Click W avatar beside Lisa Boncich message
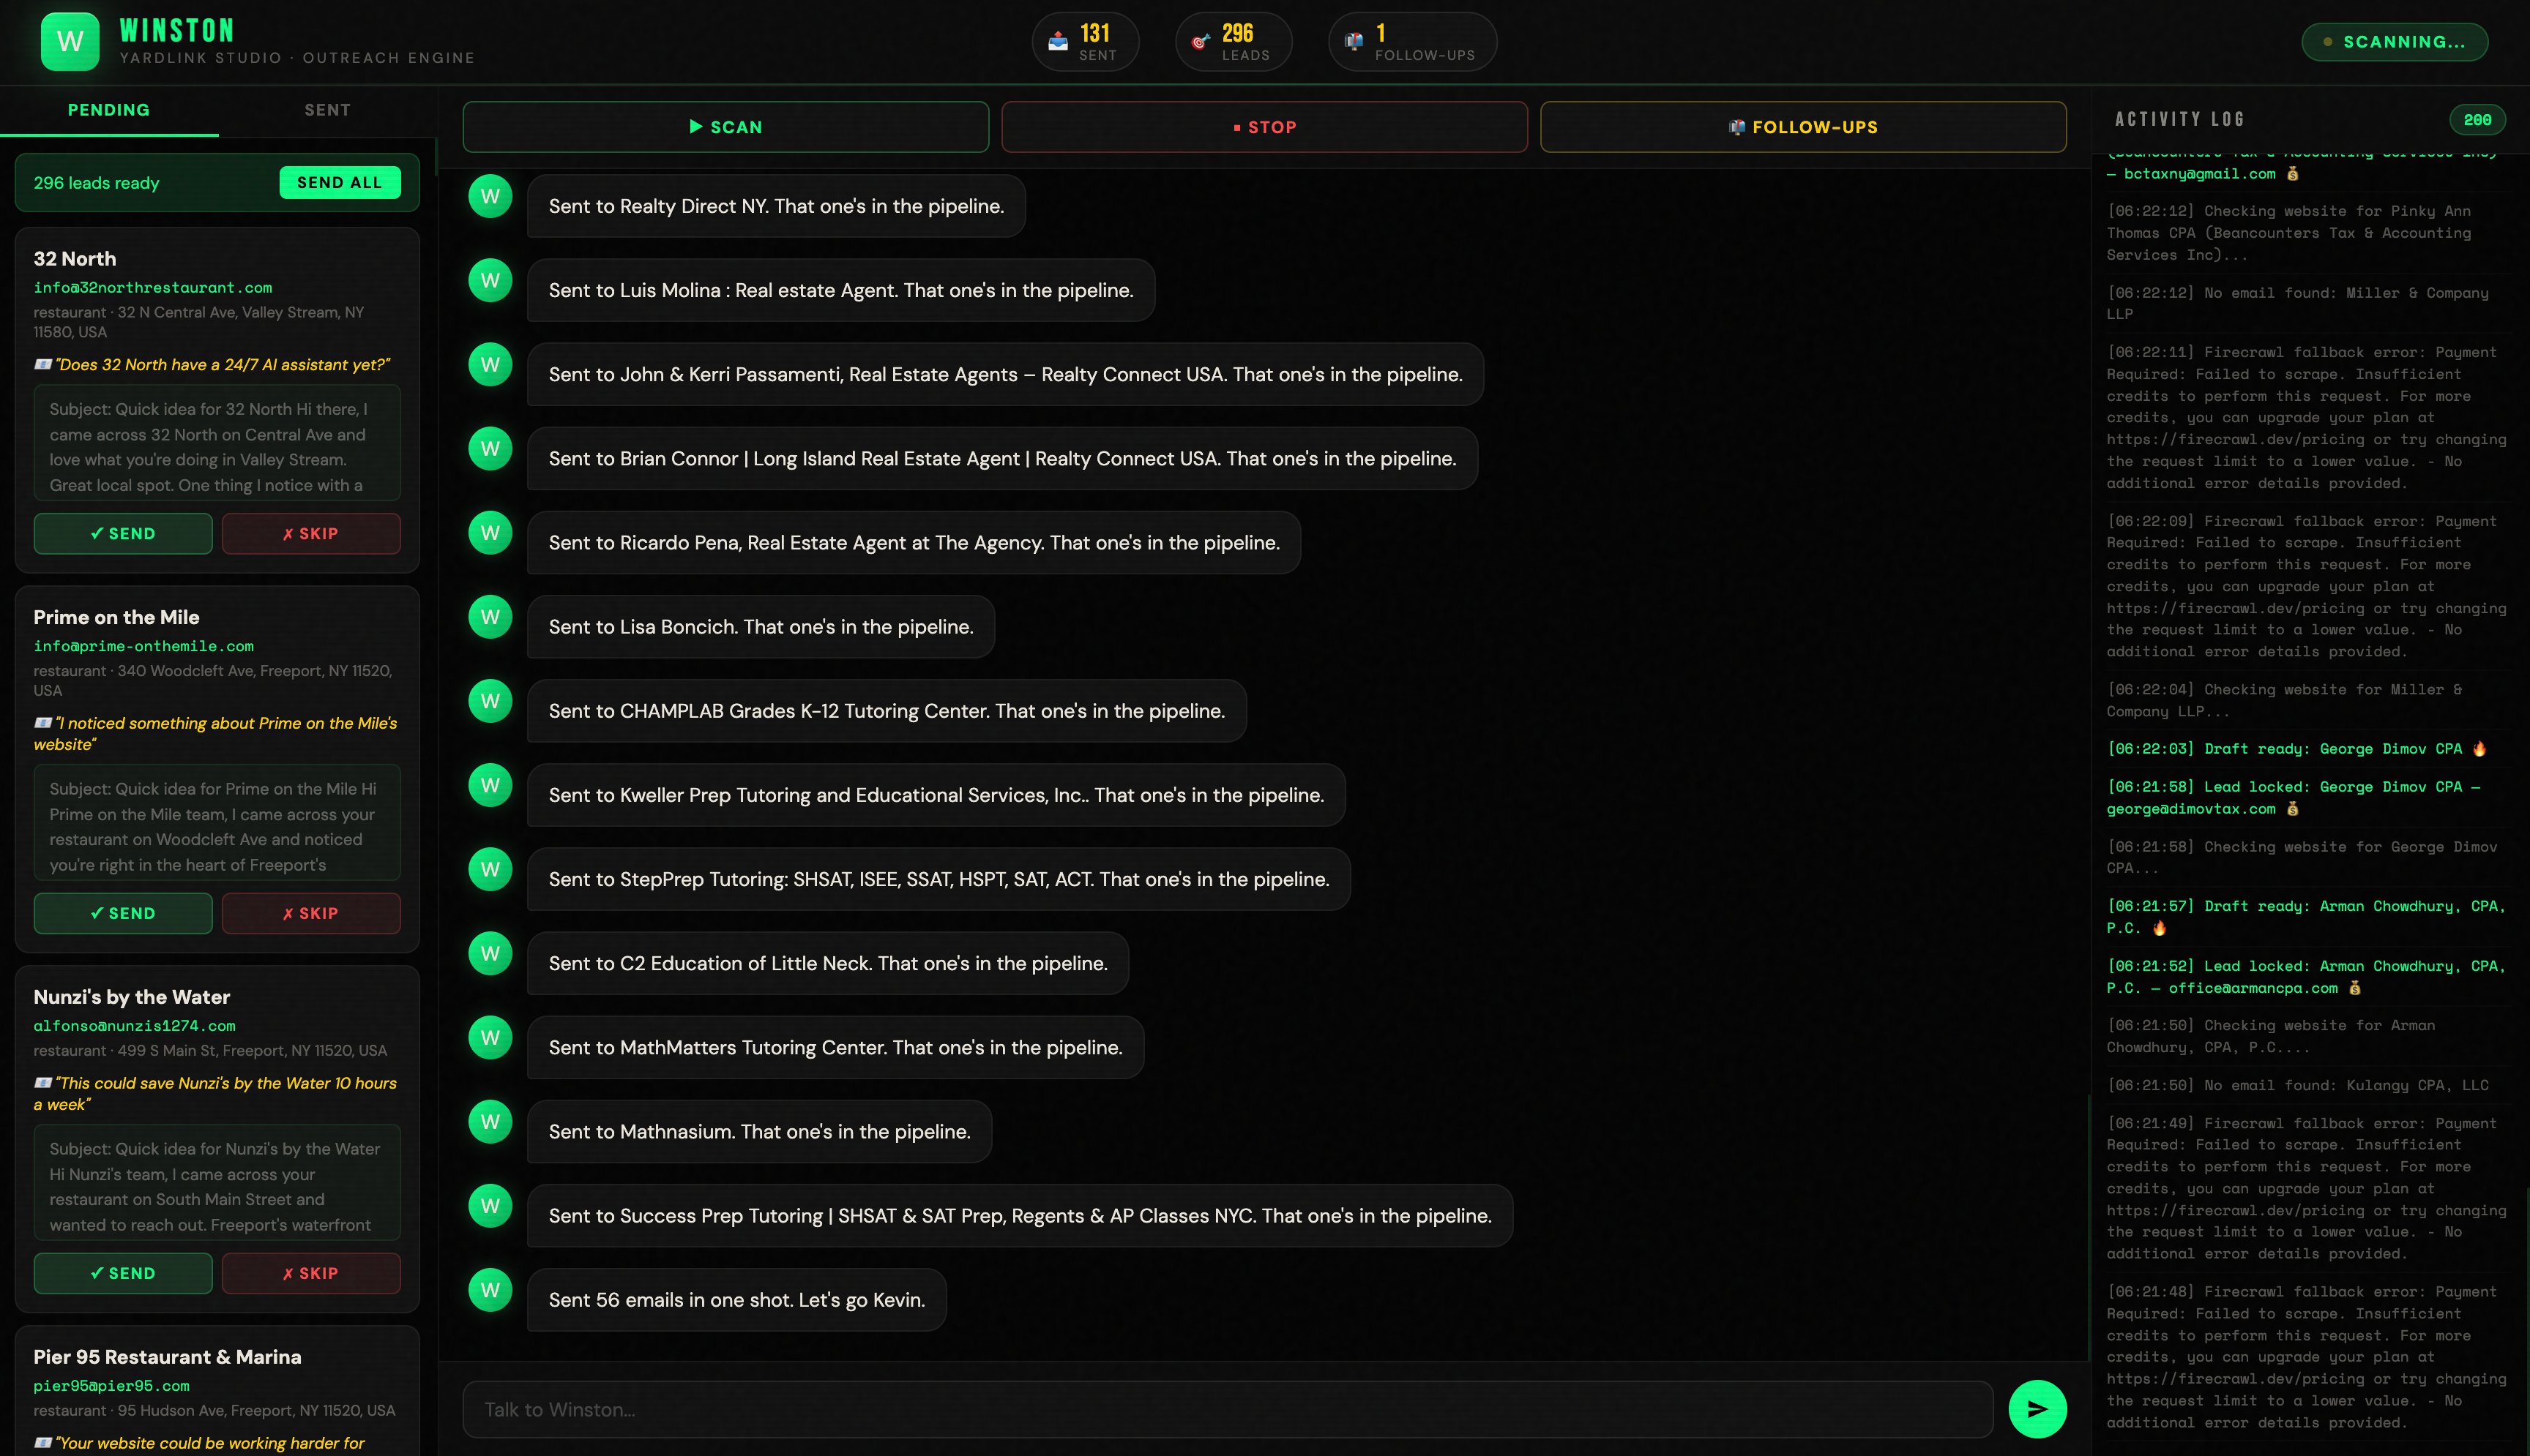 coord(490,617)
